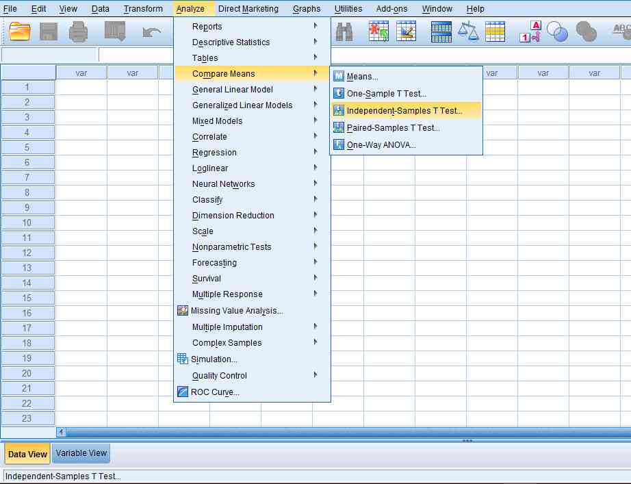Click the Select Cases toolbar icon
The height and width of the screenshot is (484, 631).
coord(495,31)
